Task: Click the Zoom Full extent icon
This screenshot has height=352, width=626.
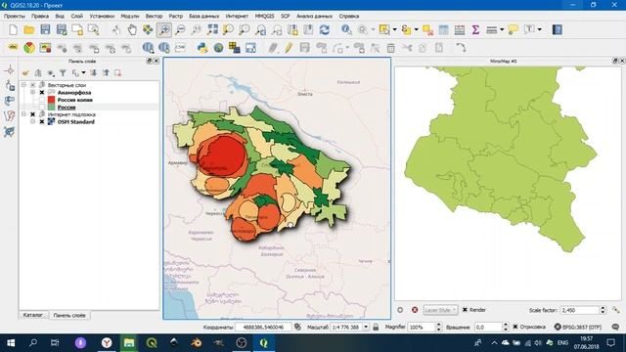Action: click(213, 30)
